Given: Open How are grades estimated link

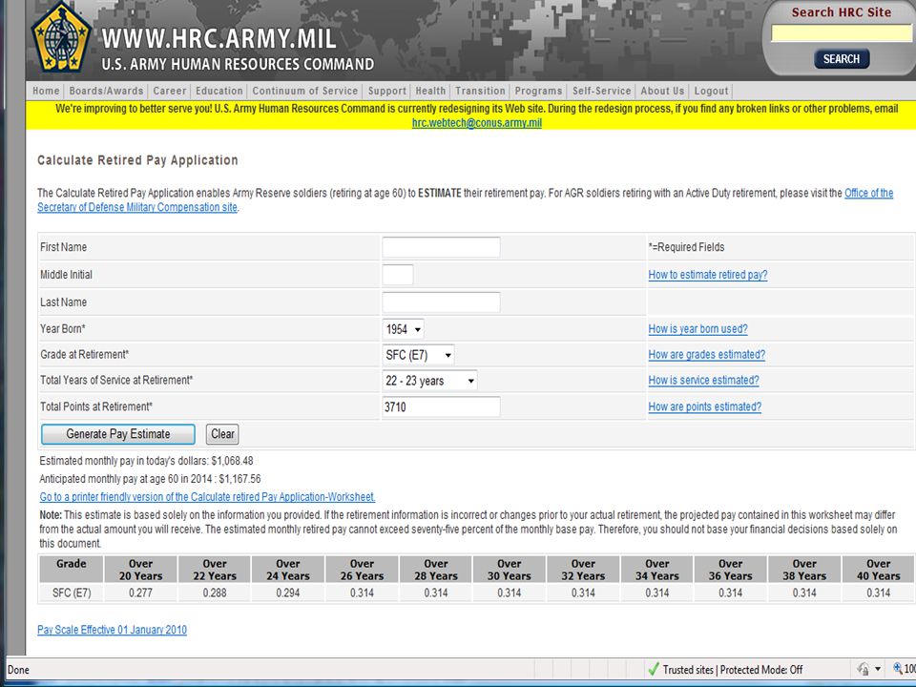Looking at the screenshot, I should point(707,355).
